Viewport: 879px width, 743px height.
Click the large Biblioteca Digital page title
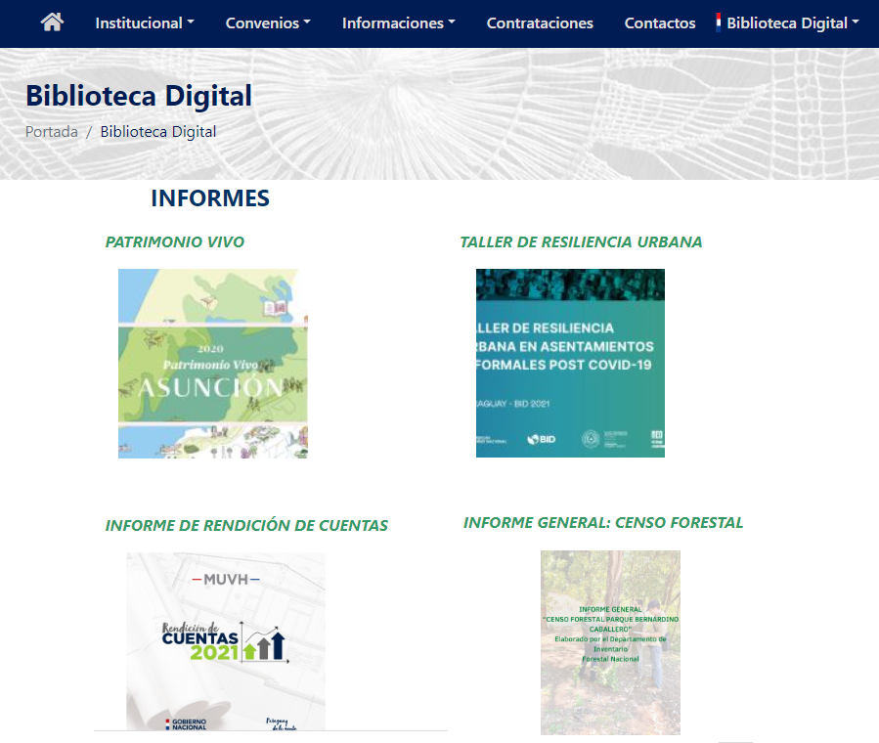tap(139, 96)
